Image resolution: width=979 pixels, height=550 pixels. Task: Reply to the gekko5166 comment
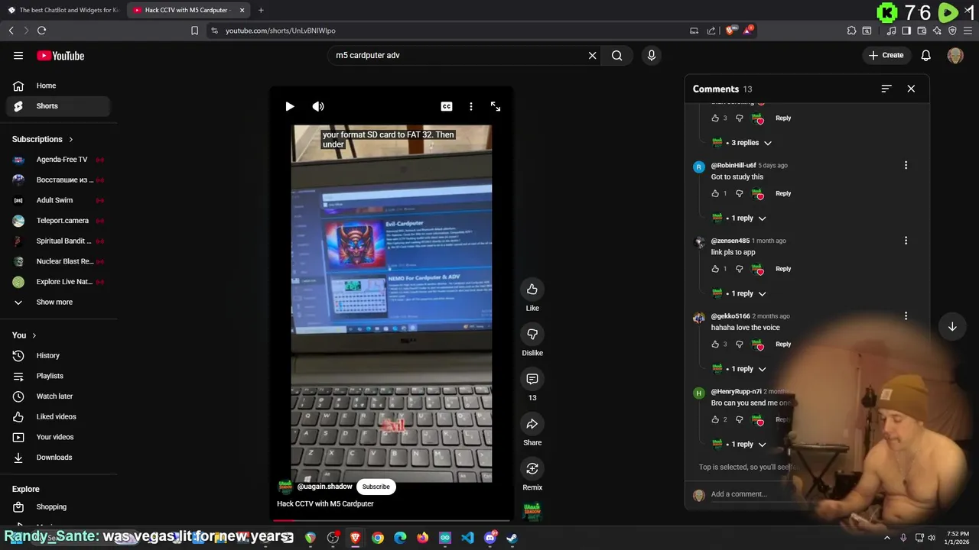tap(783, 345)
